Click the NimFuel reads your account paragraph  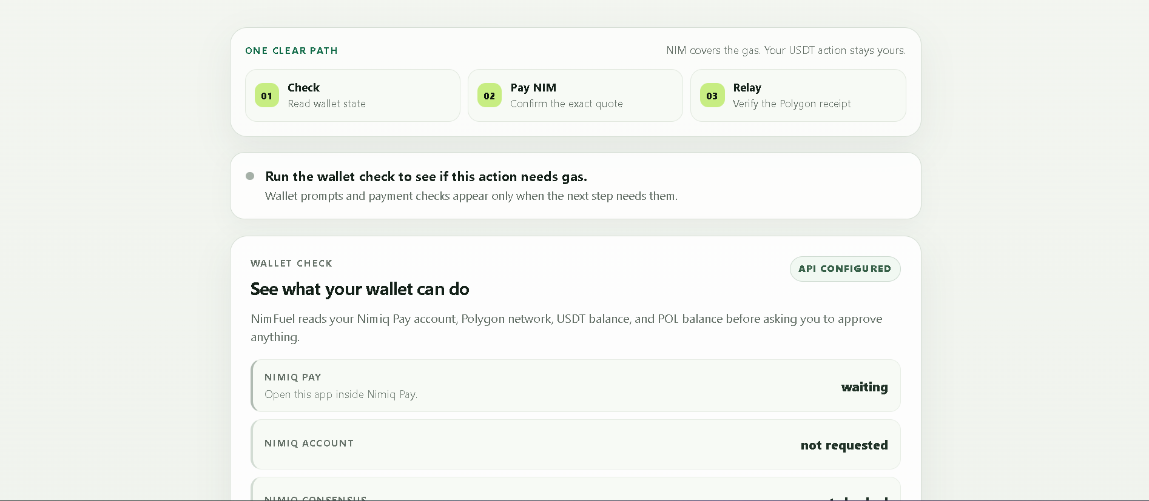coord(567,328)
